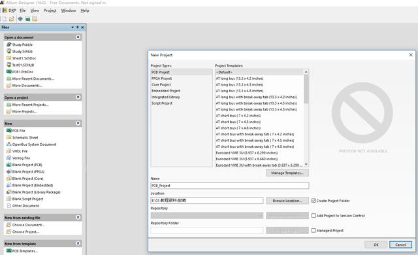Viewport: 418px width, 255px height.
Task: Click the new document toolbar icon
Action: pos(4,19)
